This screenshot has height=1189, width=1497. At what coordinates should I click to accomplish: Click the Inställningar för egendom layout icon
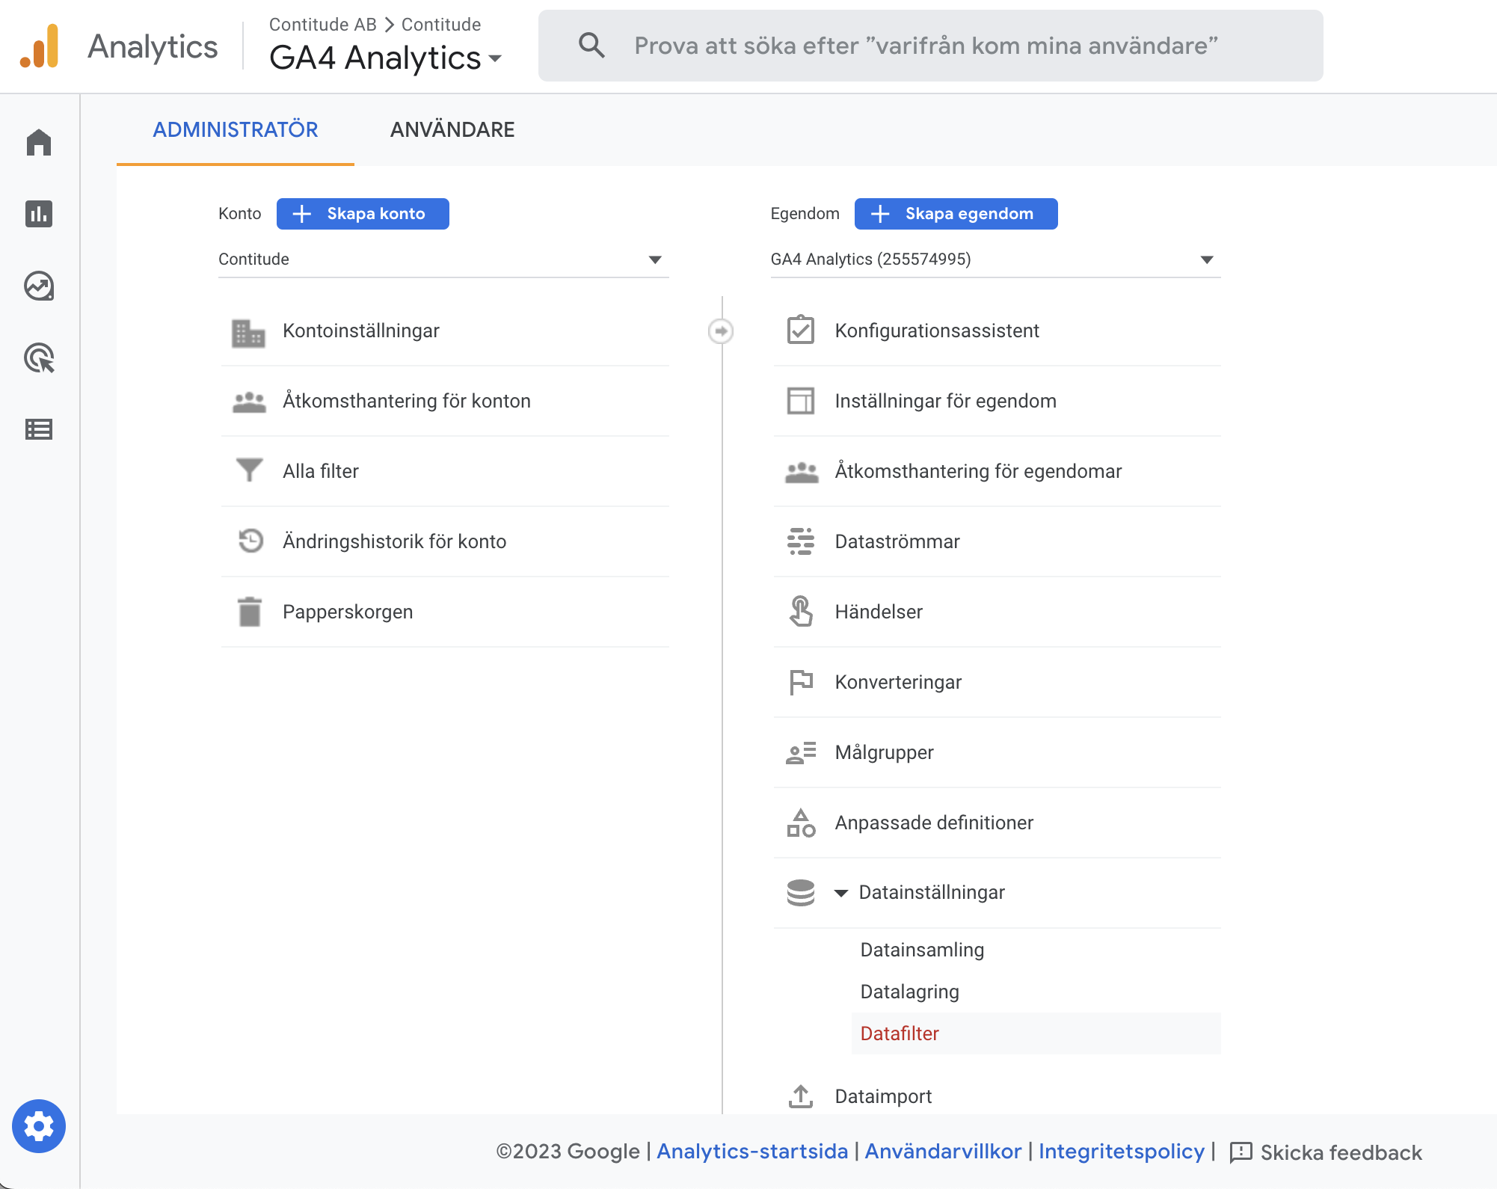801,401
